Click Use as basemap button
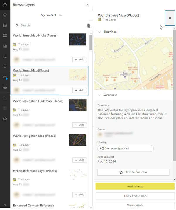176x210 pixels. [x=135, y=196]
